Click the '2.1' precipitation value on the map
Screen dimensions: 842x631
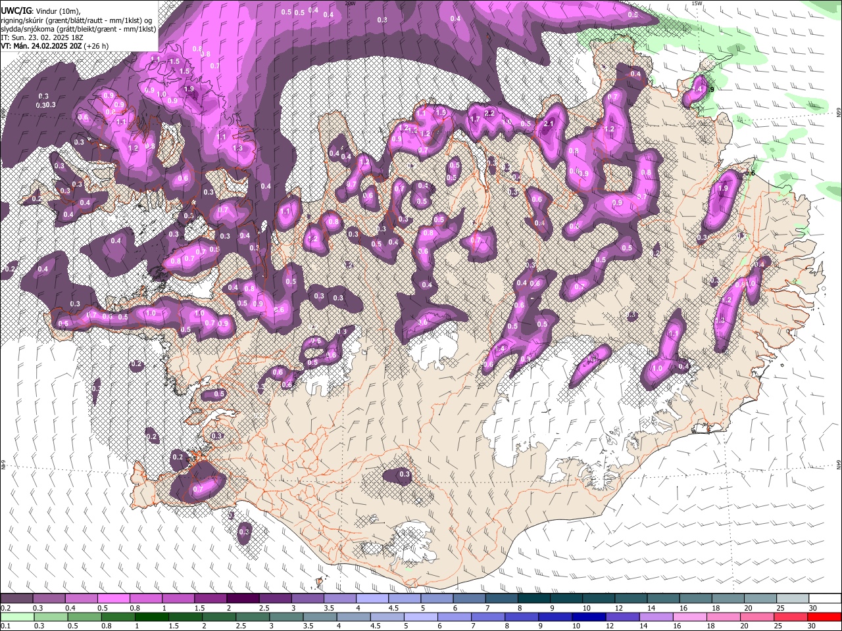point(549,124)
